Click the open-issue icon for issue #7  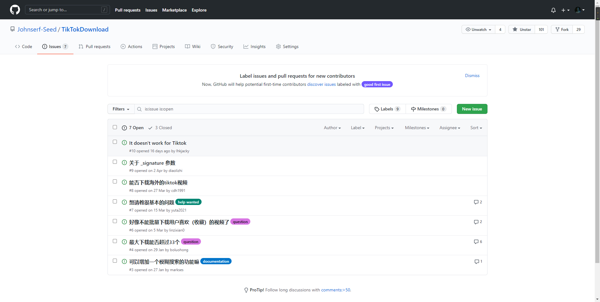[124, 202]
